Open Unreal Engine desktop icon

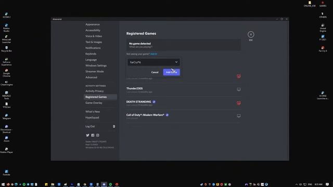click(x=323, y=28)
